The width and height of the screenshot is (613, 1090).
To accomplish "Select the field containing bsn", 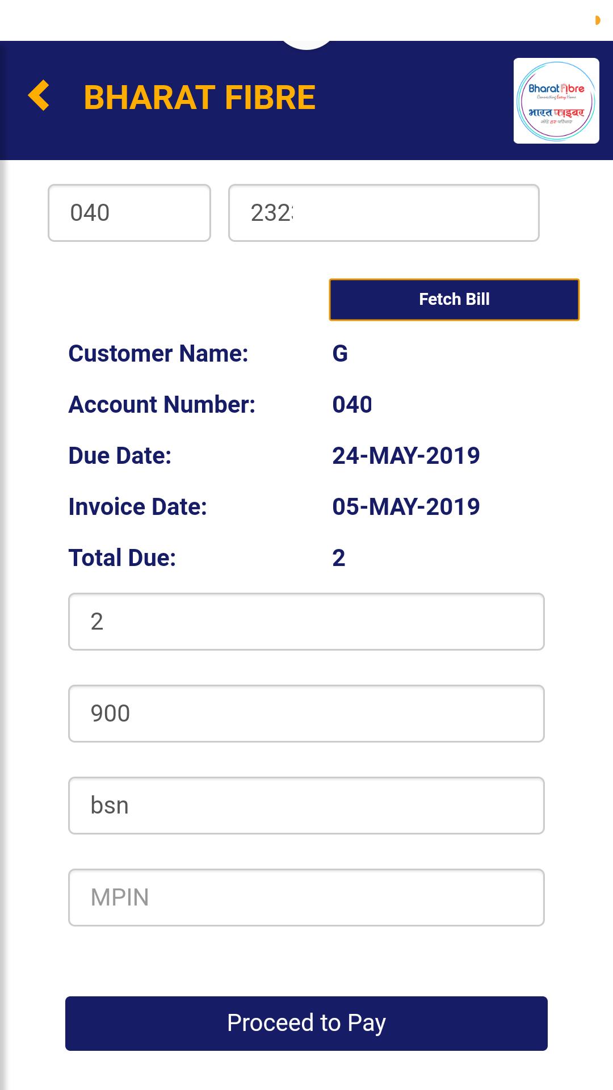I will 306,806.
